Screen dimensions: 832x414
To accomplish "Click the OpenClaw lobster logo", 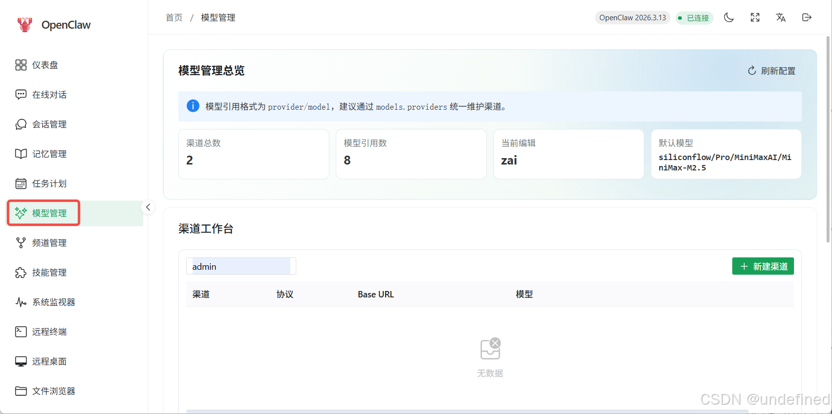I will tap(24, 25).
